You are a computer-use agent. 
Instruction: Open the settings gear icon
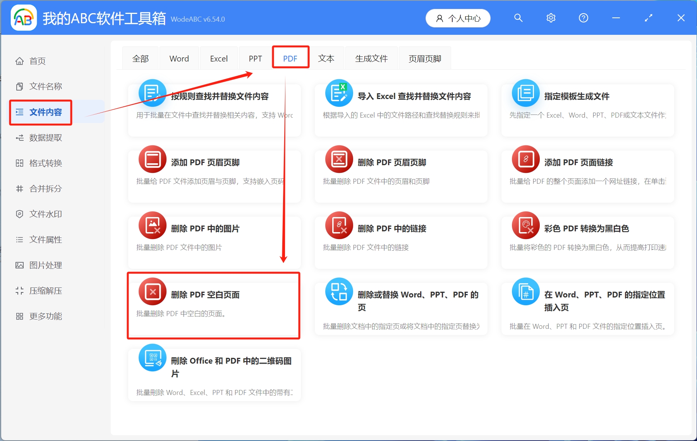tap(551, 18)
